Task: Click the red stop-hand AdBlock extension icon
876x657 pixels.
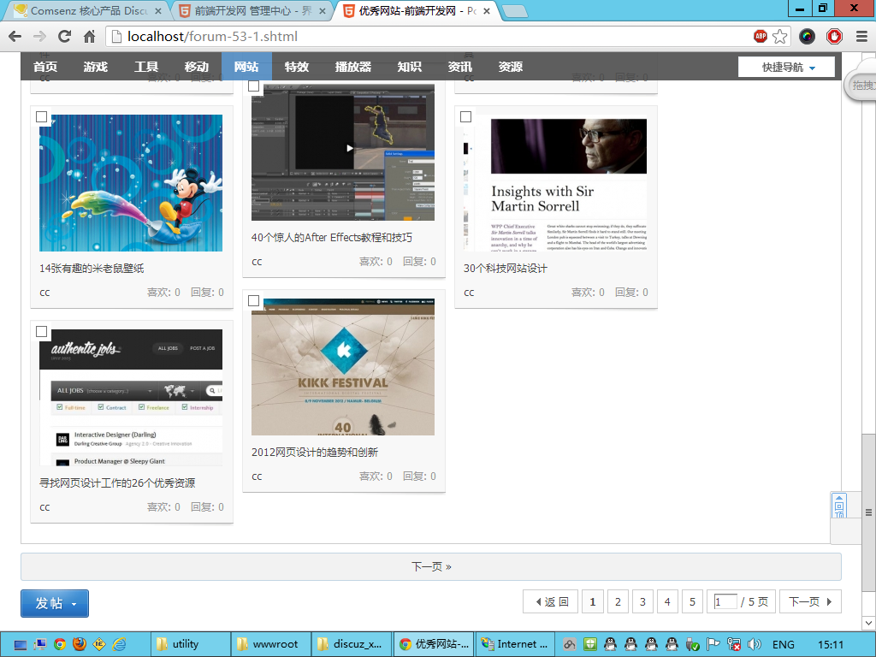Action: coord(835,37)
